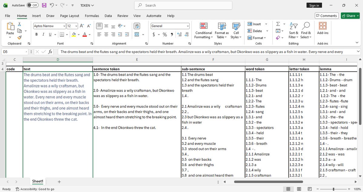363x192 pixels.
Task: Toggle Align Left button
Action: click(99, 34)
